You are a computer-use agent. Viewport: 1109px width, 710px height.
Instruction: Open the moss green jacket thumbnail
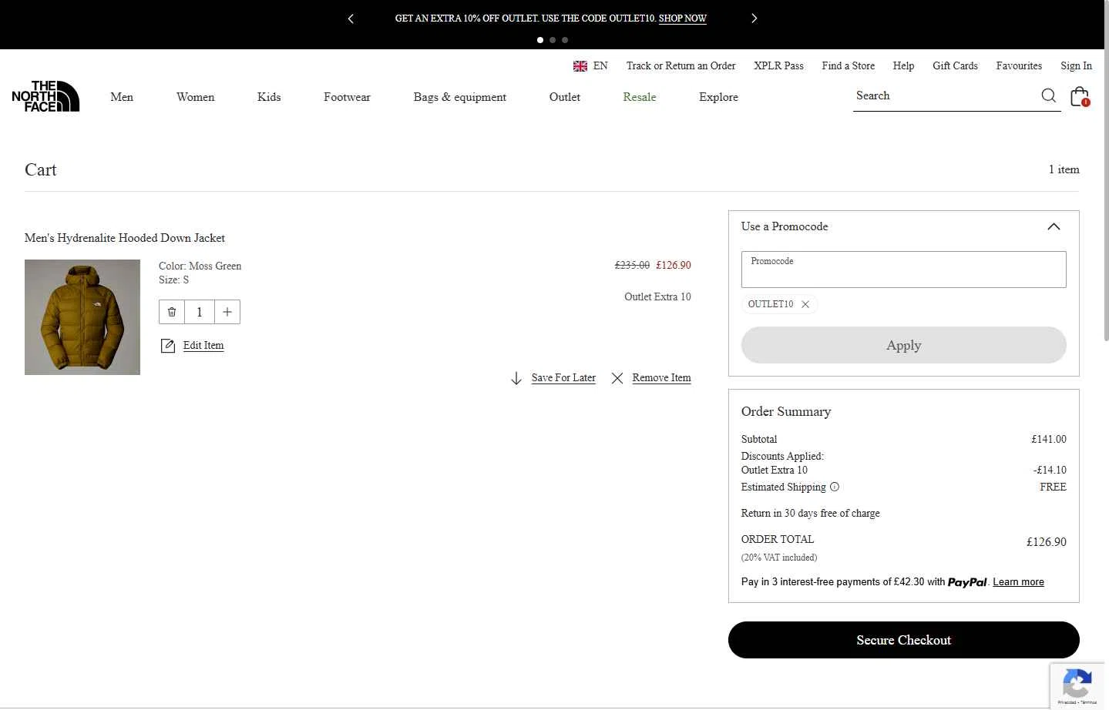82,317
